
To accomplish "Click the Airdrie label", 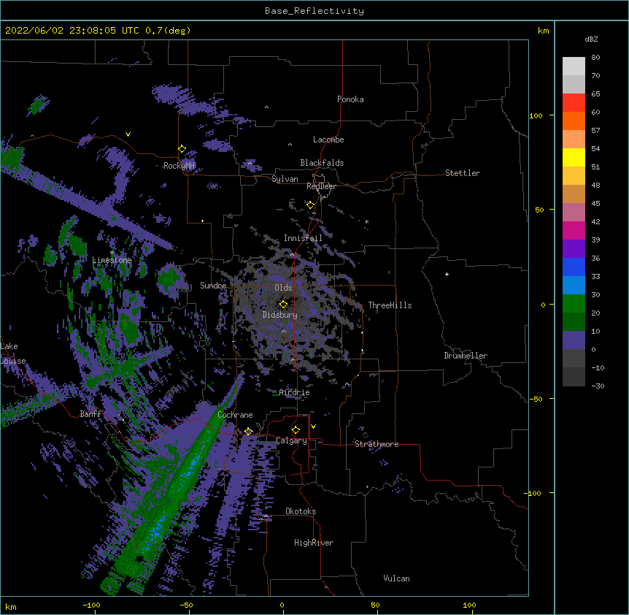I will click(x=294, y=392).
